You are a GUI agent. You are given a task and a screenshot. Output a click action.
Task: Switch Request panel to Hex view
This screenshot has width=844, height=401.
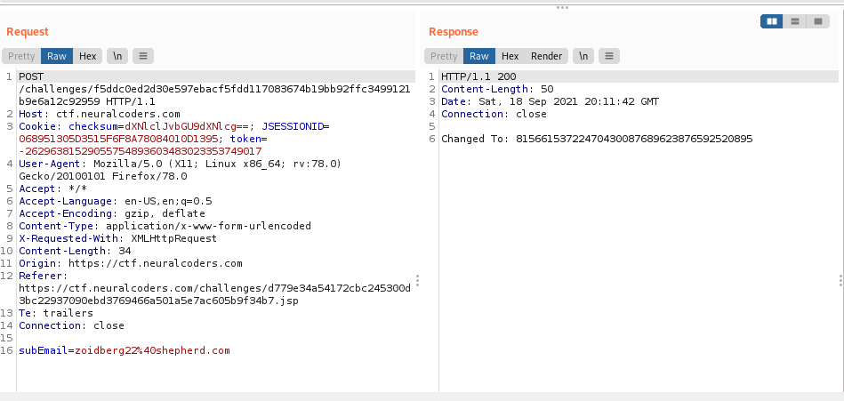[x=87, y=56]
